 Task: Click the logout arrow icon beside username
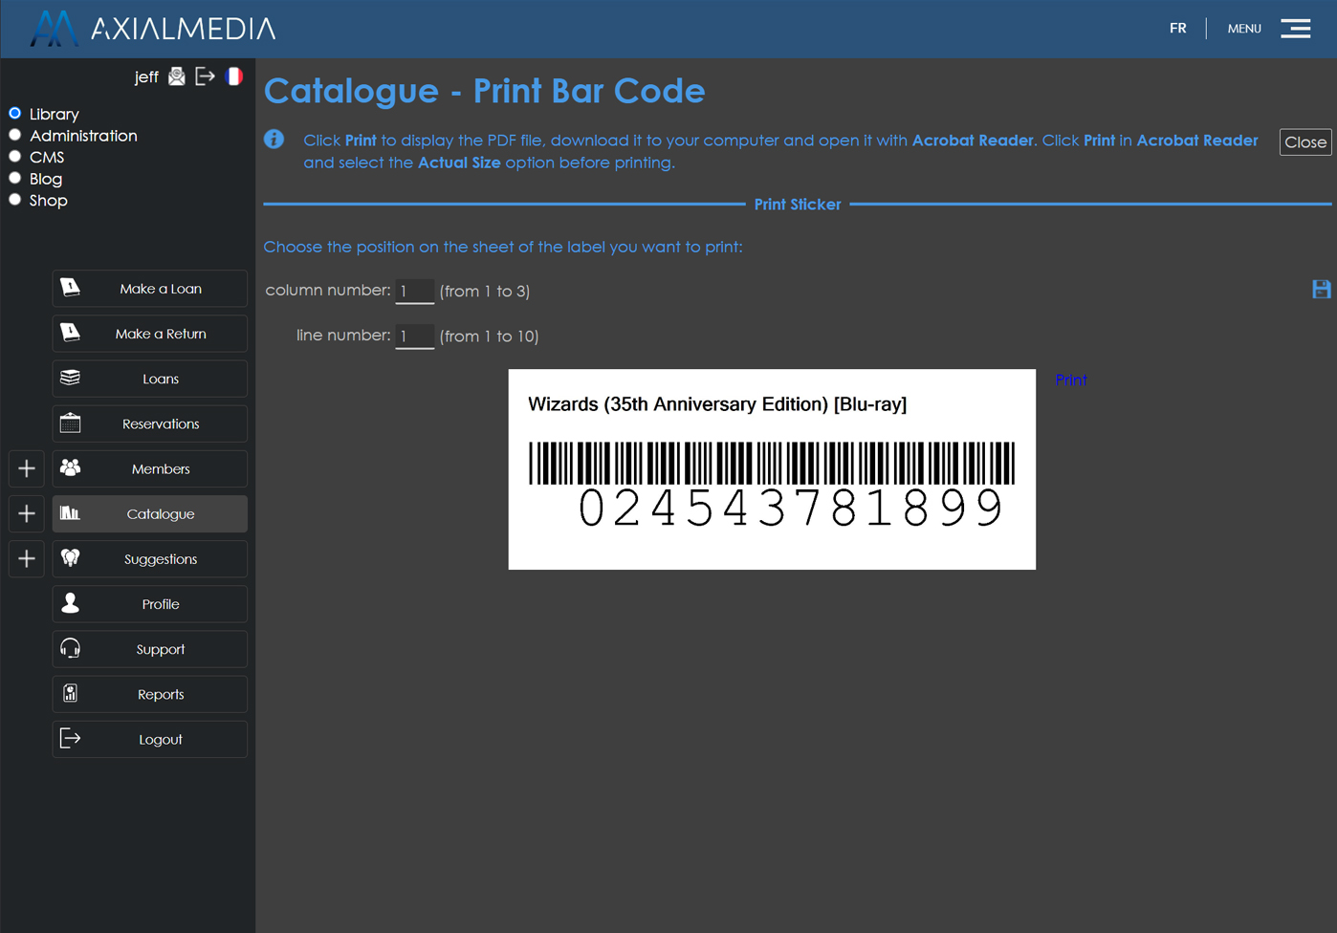205,76
